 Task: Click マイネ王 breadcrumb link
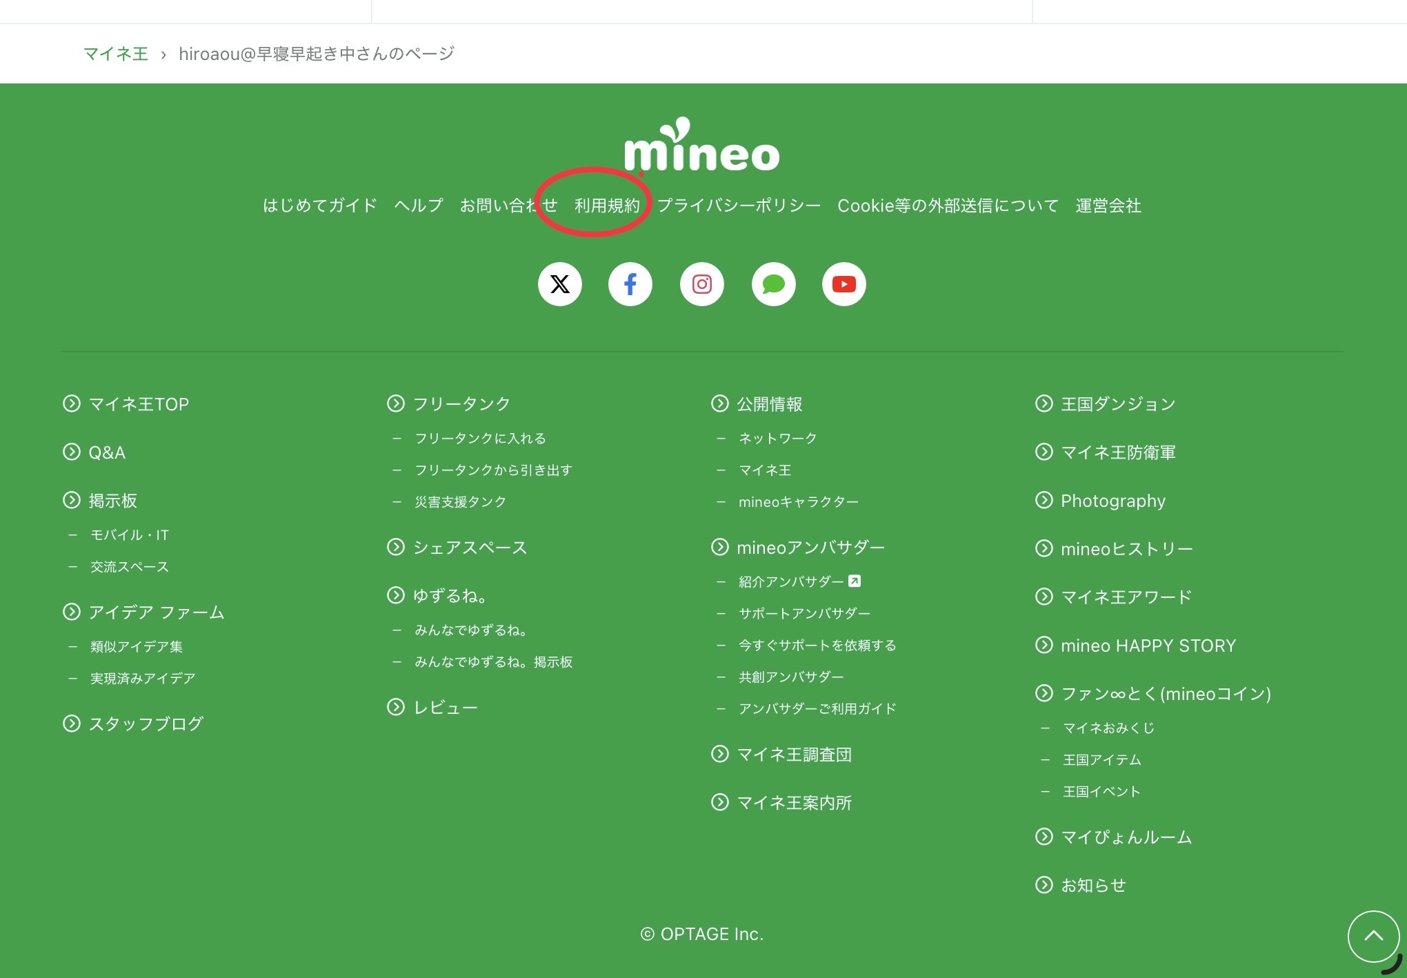click(x=116, y=54)
